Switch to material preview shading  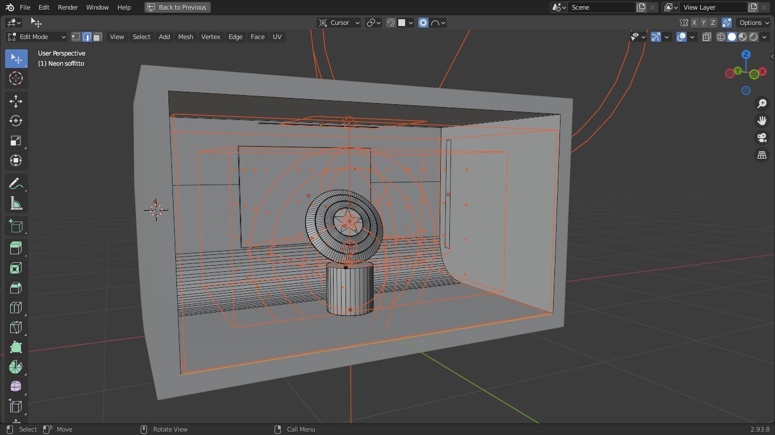[743, 37]
